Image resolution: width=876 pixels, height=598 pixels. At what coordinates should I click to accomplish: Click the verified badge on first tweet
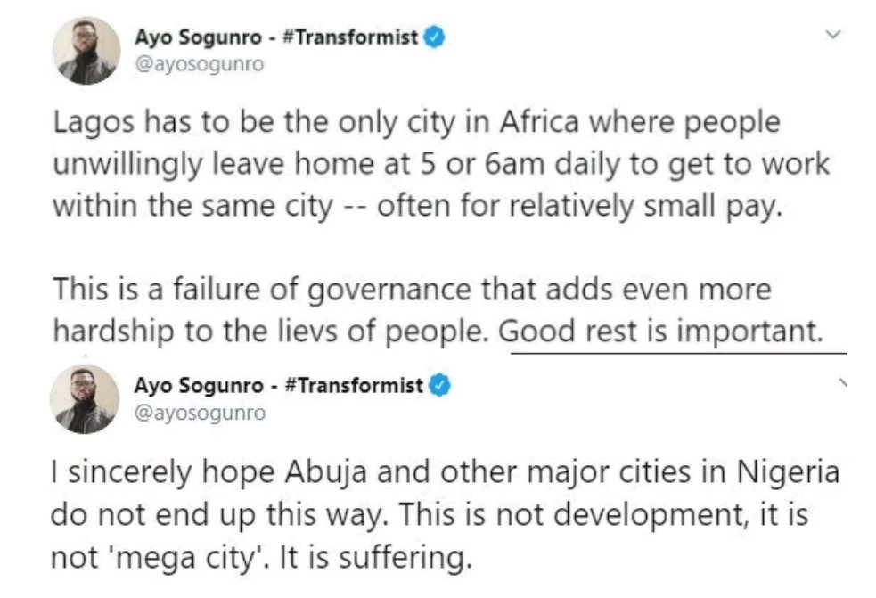(433, 37)
